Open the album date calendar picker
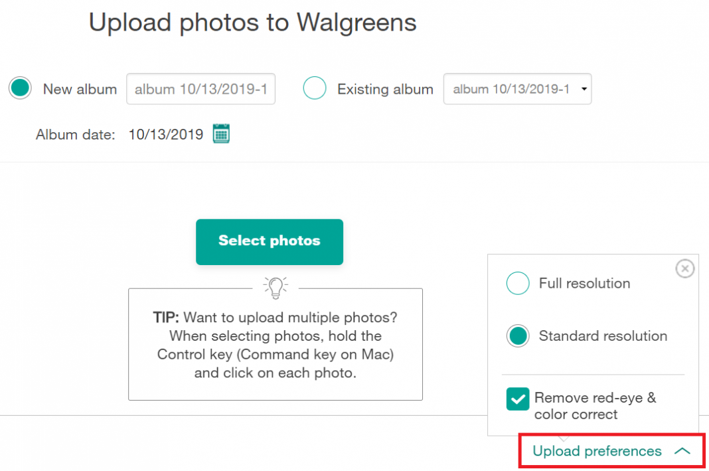The image size is (709, 471). (x=221, y=134)
